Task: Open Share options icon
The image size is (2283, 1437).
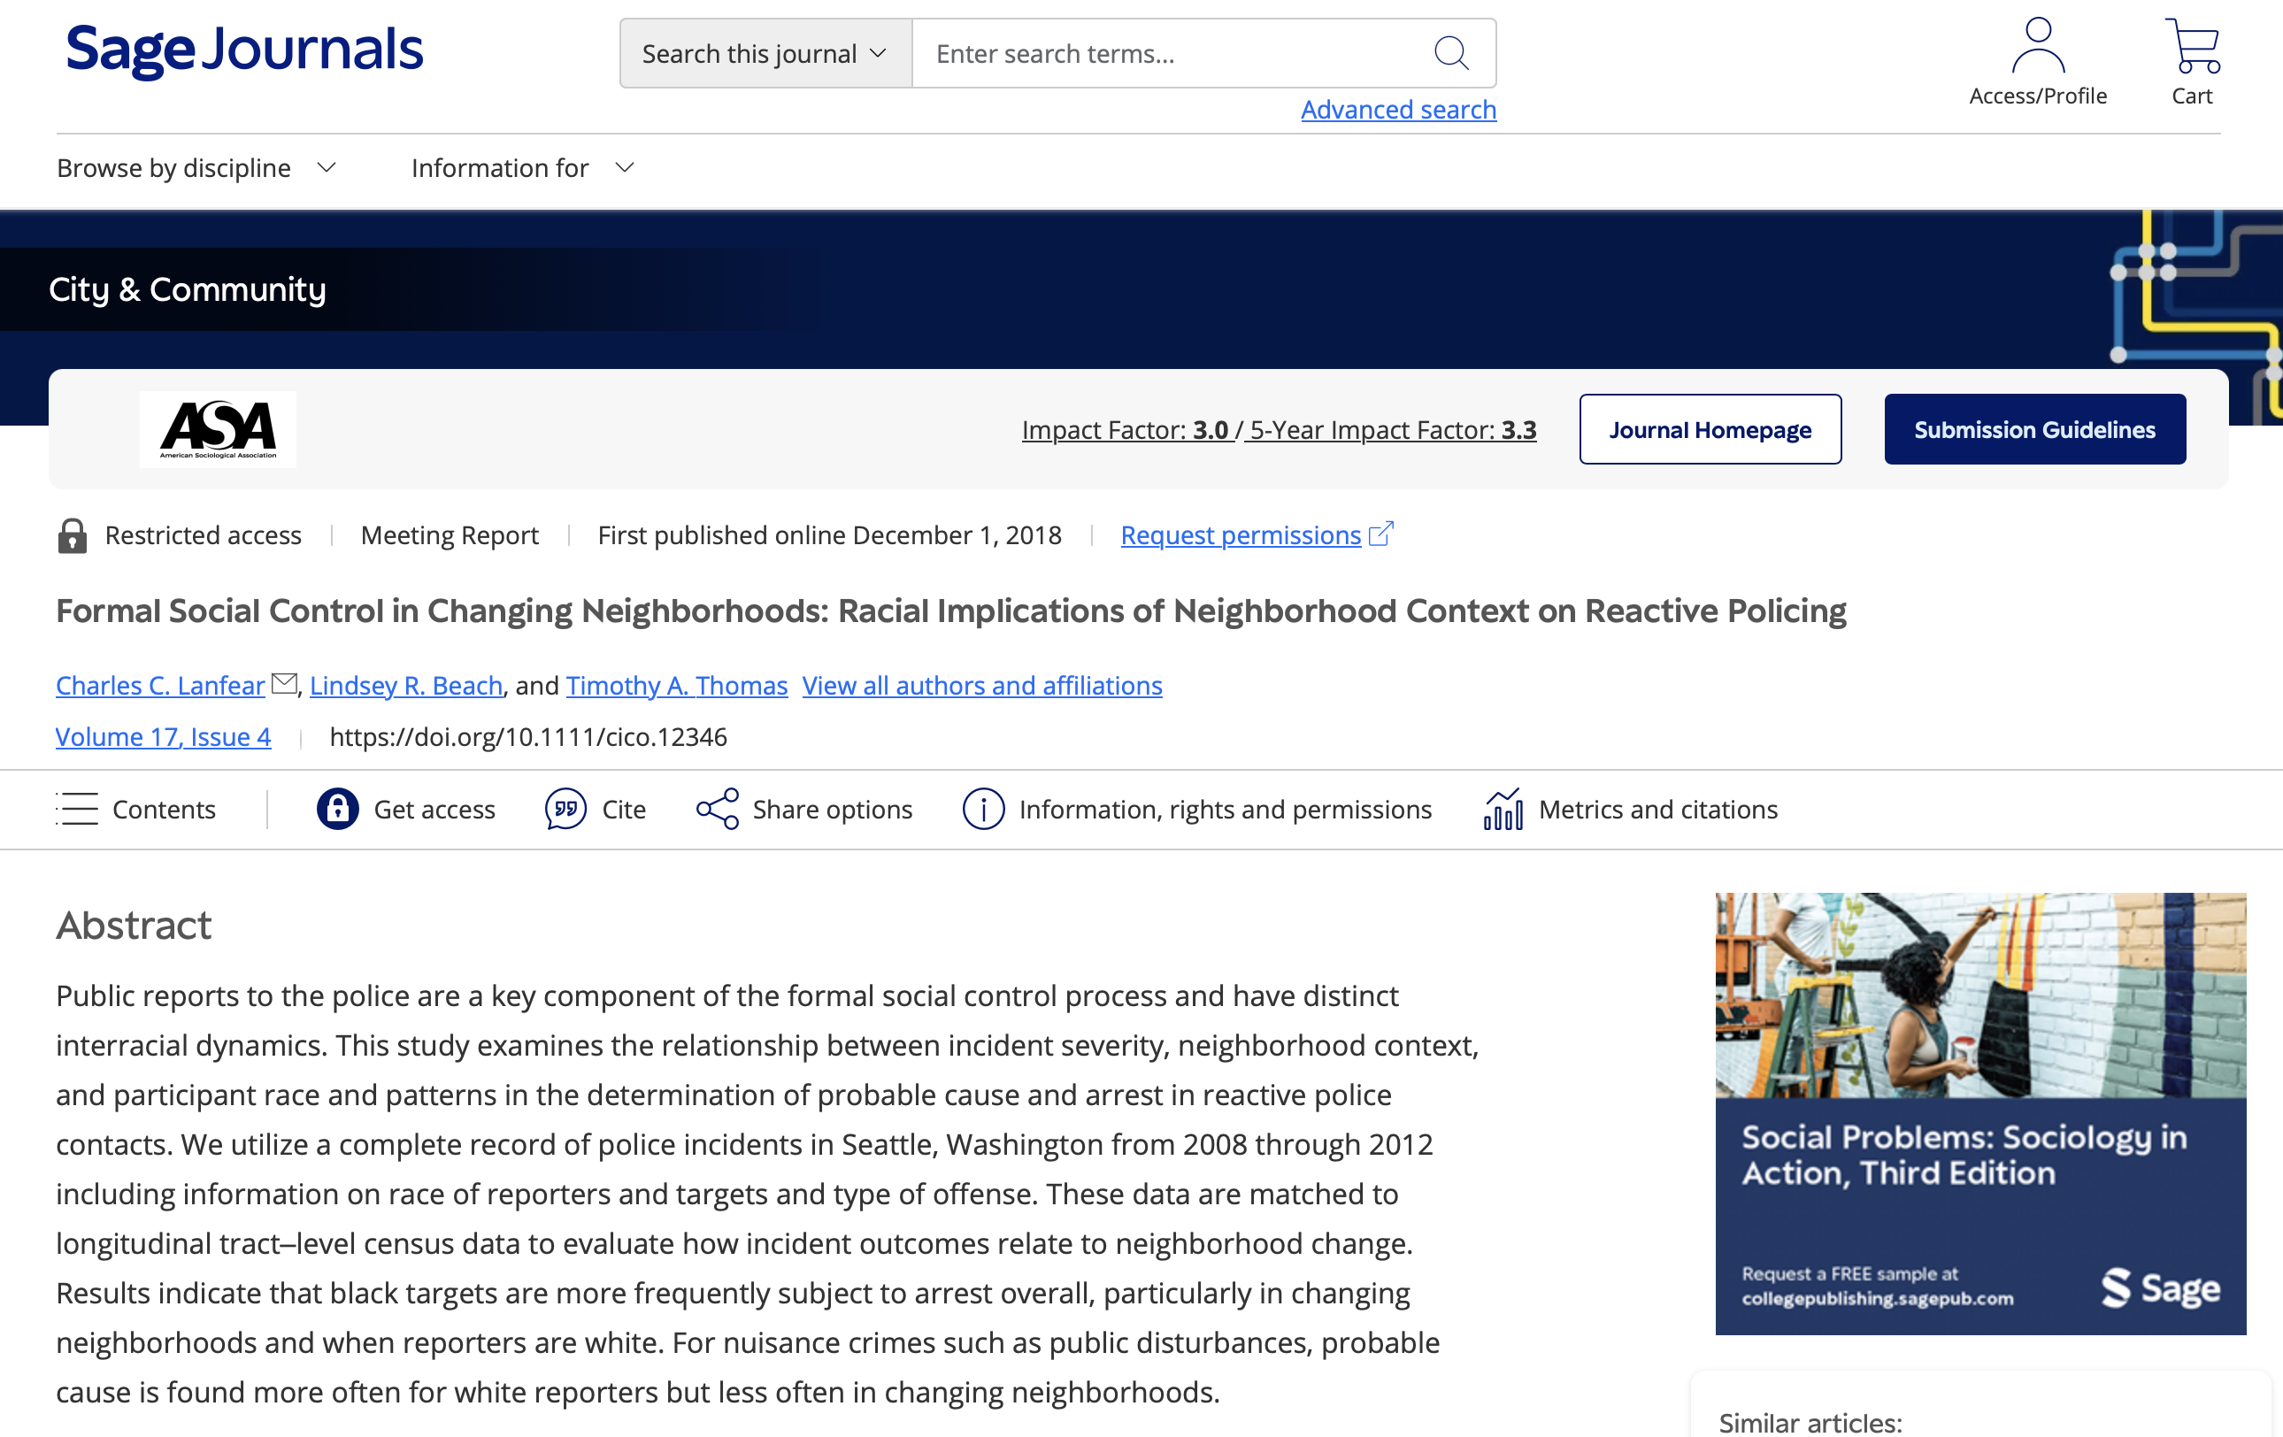Action: (x=717, y=809)
